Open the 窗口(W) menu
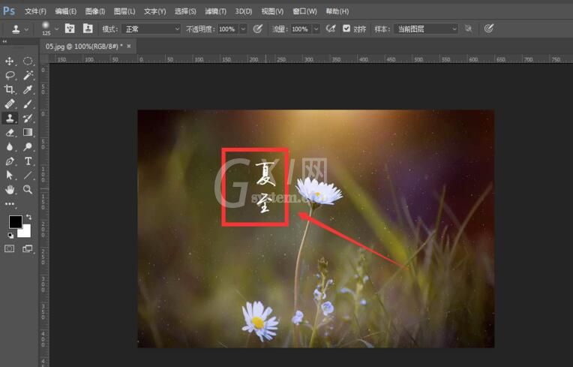573x367 pixels. (304, 11)
